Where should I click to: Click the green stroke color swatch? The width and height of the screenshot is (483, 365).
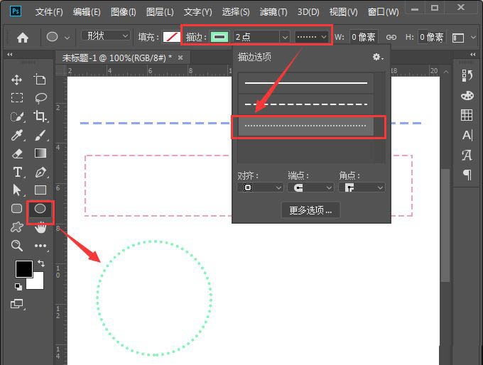(219, 37)
